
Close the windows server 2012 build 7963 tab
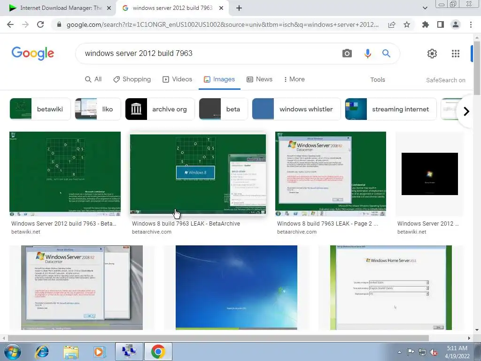[221, 8]
